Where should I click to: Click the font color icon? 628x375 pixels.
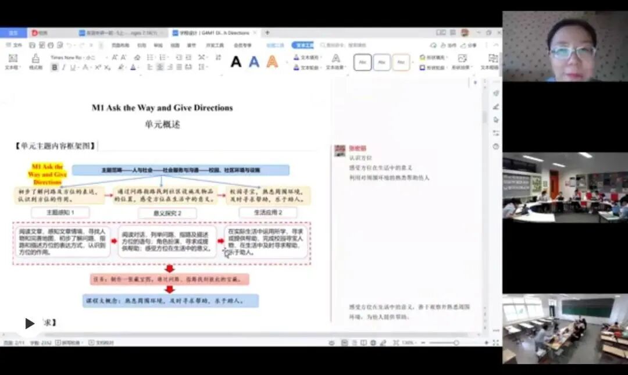[133, 67]
